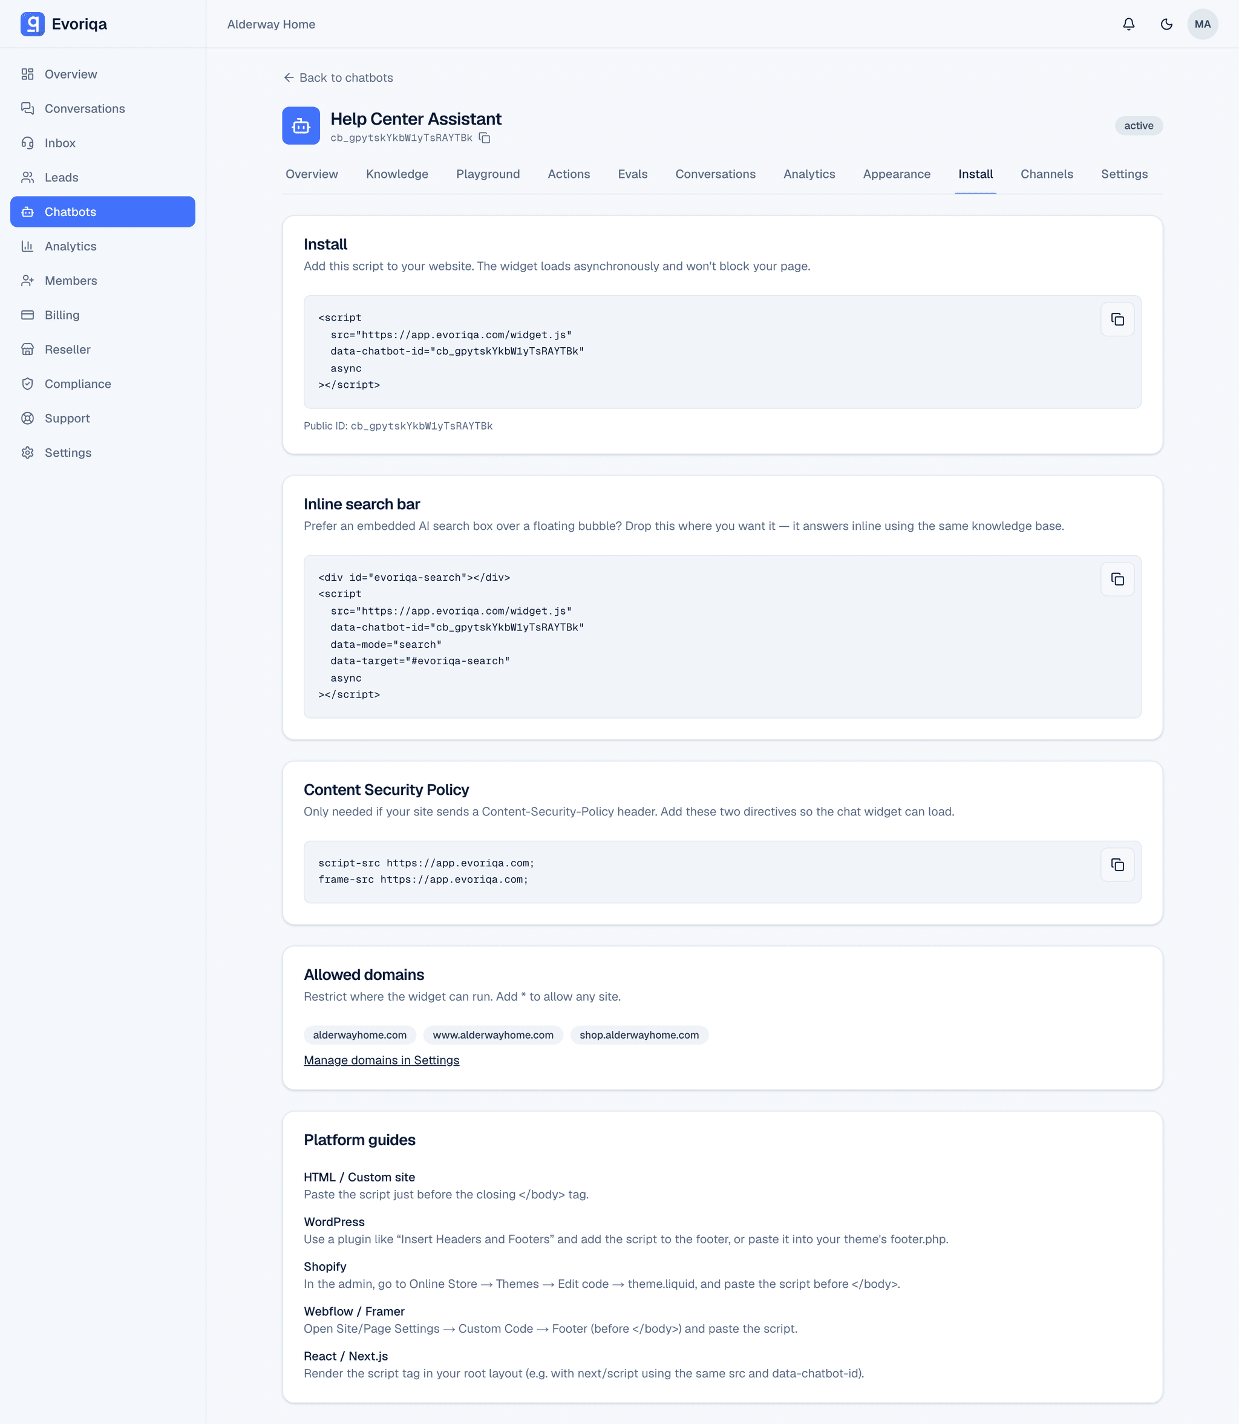The height and width of the screenshot is (1424, 1239).
Task: Click the Back to chatbots link
Action: pyautogui.click(x=338, y=78)
